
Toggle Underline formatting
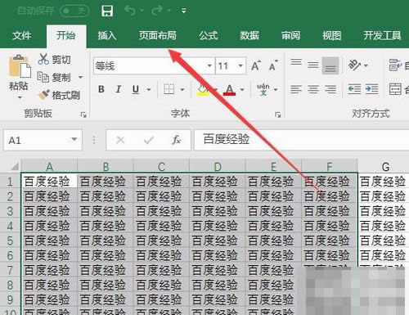136,89
